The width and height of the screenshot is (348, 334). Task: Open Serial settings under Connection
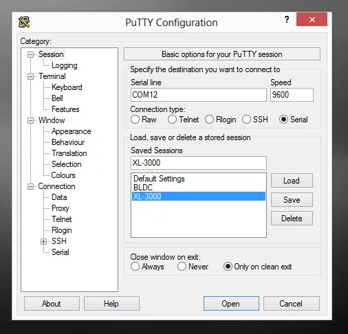point(61,252)
